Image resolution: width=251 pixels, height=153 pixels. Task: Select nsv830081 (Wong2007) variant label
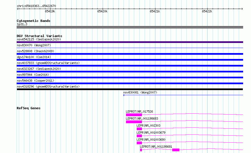click(140, 92)
